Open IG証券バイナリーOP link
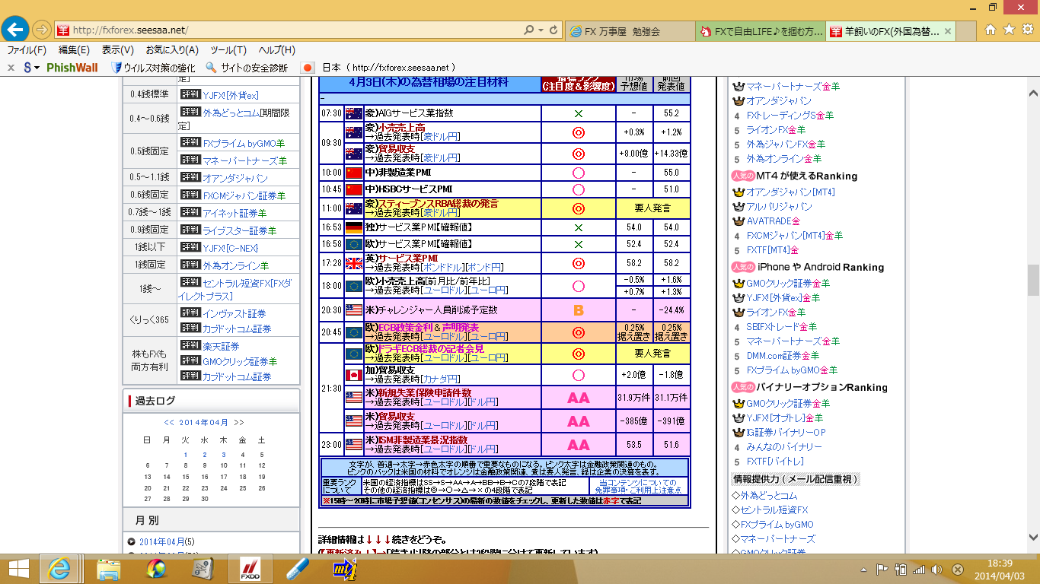Image resolution: width=1040 pixels, height=584 pixels. pyautogui.click(x=786, y=433)
